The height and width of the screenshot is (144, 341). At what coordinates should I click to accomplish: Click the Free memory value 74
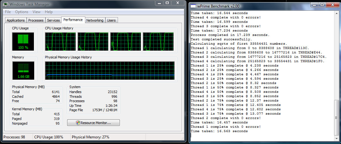[x=57, y=101]
